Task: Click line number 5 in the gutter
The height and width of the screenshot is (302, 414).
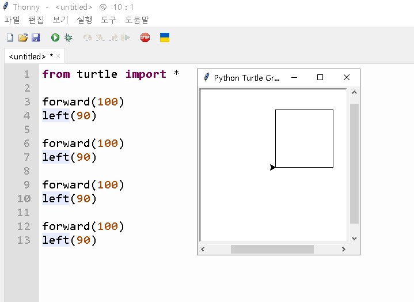Action: click(27, 130)
